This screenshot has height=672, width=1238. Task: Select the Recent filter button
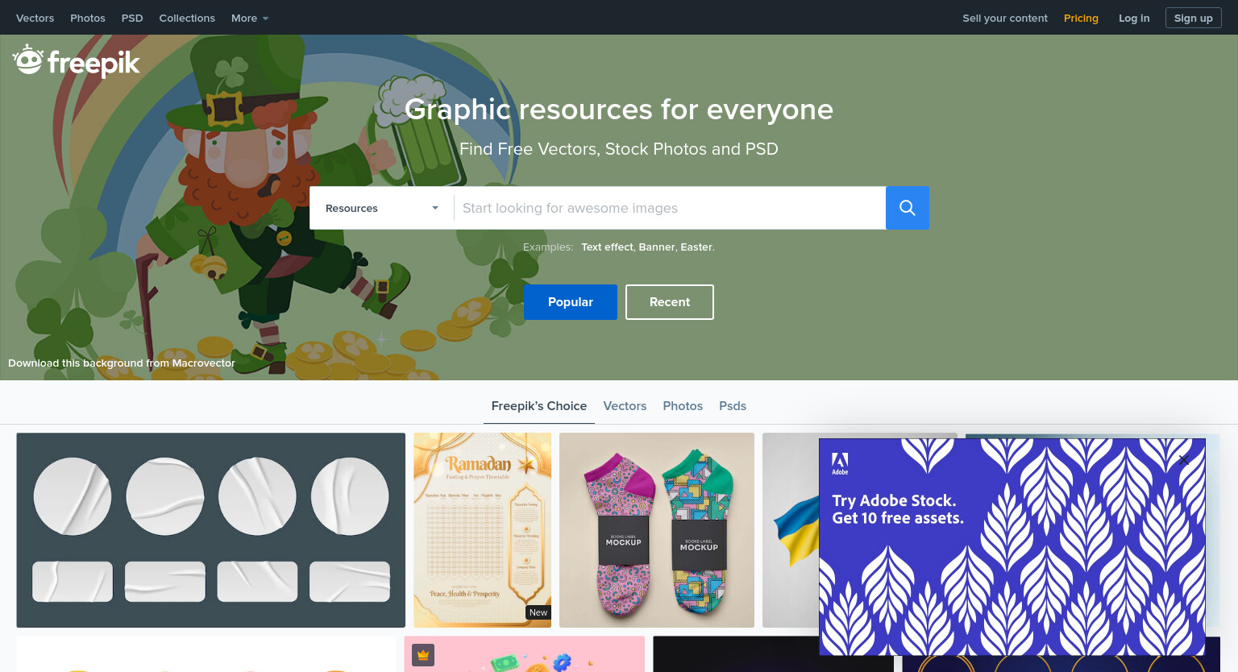click(670, 302)
